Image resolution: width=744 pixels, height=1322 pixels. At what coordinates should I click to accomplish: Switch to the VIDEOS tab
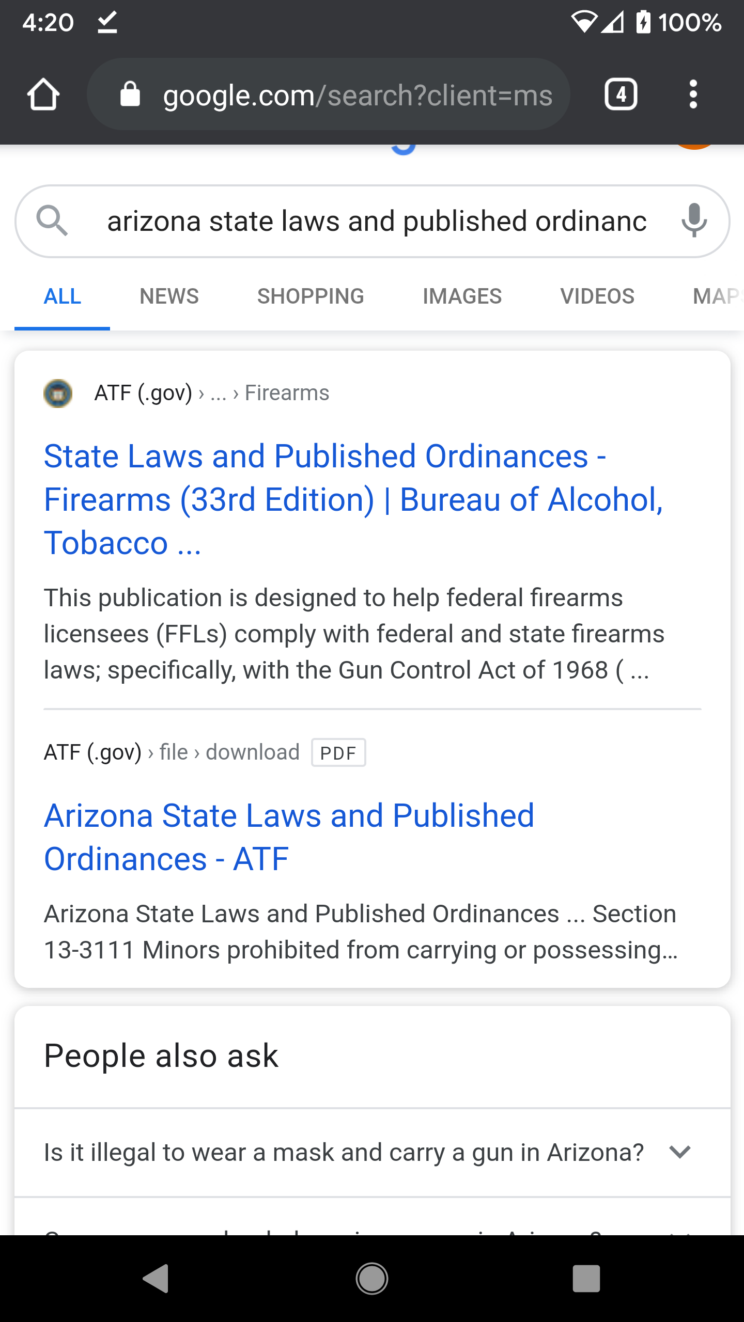[597, 296]
